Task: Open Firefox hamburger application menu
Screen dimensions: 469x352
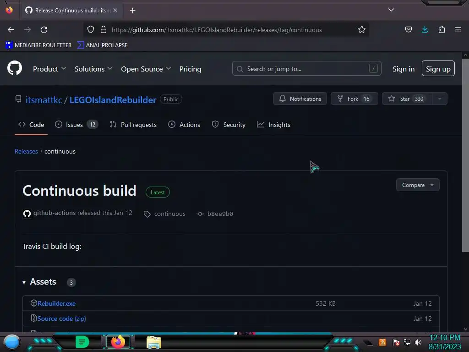Action: (458, 29)
